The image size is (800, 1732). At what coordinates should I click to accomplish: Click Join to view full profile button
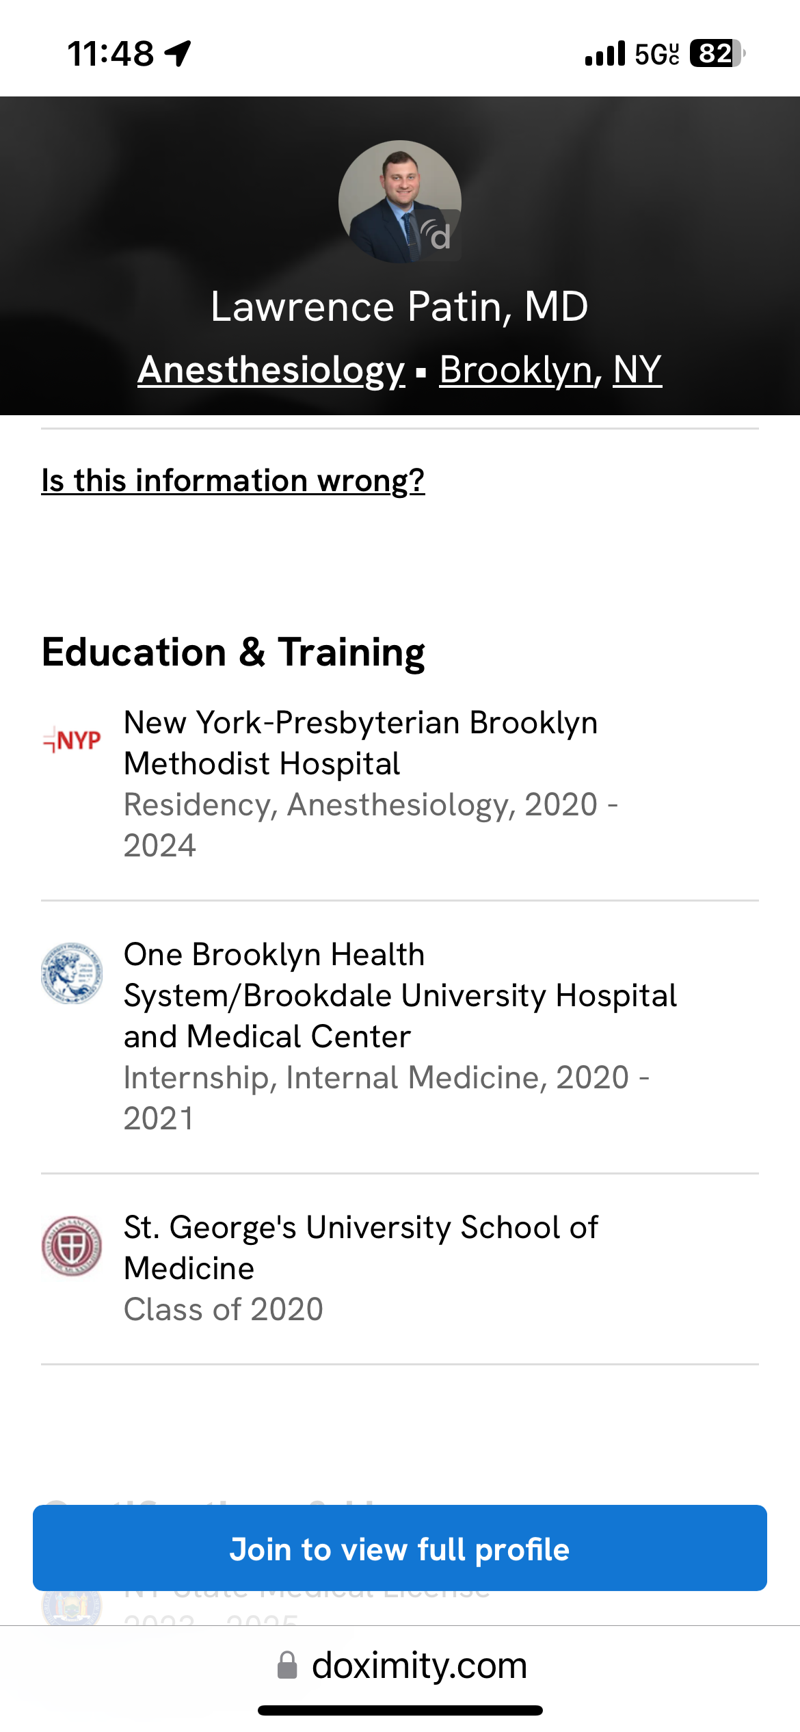pos(400,1548)
